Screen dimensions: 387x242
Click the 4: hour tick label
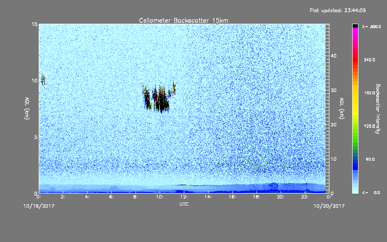point(87,197)
